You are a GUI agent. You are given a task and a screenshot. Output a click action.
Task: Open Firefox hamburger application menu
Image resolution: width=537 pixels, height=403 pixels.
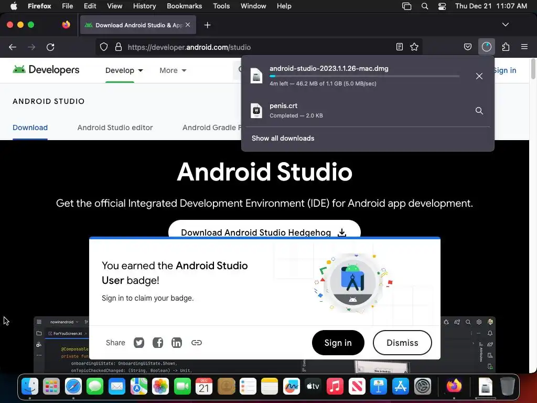click(x=524, y=47)
